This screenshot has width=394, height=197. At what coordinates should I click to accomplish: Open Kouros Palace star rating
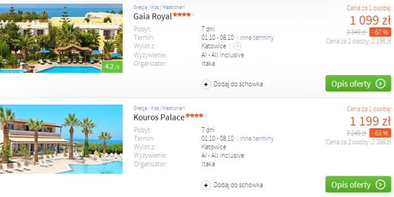pyautogui.click(x=197, y=115)
